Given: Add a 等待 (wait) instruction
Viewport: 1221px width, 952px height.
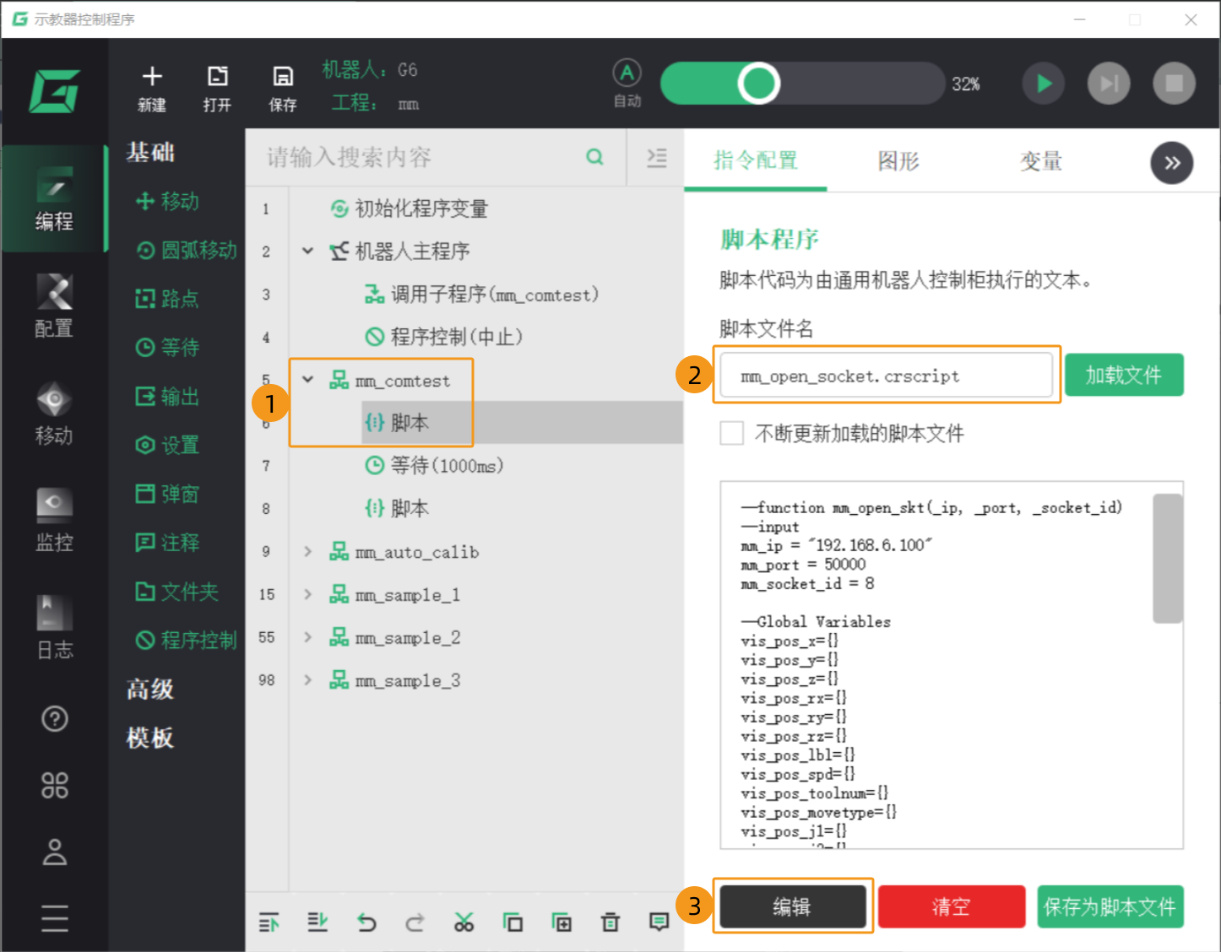Looking at the screenshot, I should (167, 348).
